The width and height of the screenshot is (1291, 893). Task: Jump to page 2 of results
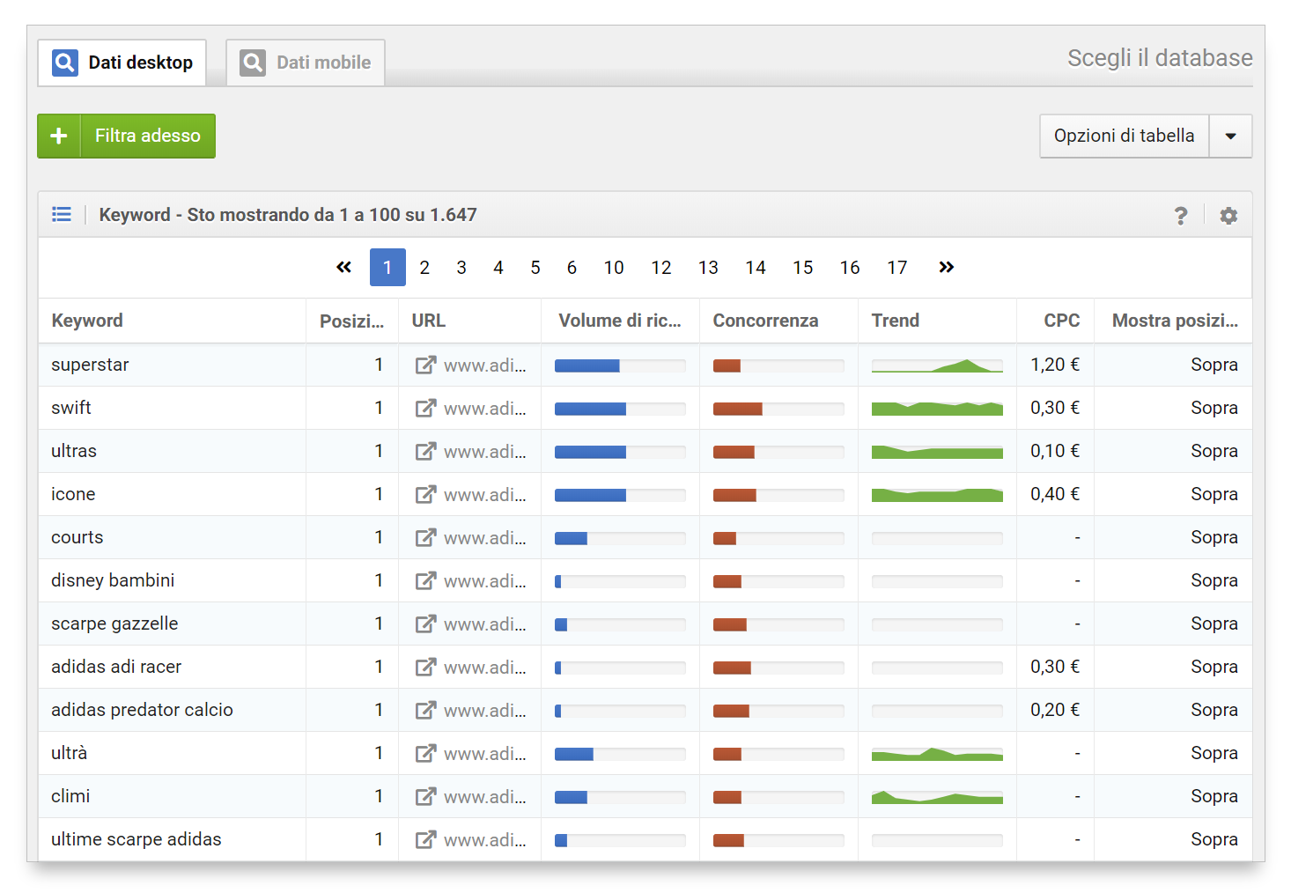tap(424, 268)
